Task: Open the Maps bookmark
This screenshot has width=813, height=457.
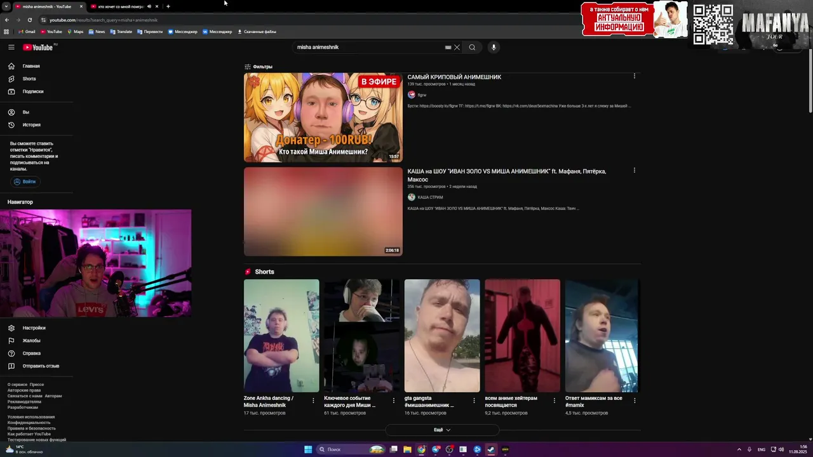Action: [x=75, y=31]
